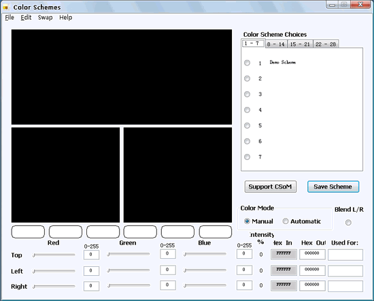The height and width of the screenshot is (301, 374).
Task: Enable the Blend L/R option
Action: click(348, 223)
